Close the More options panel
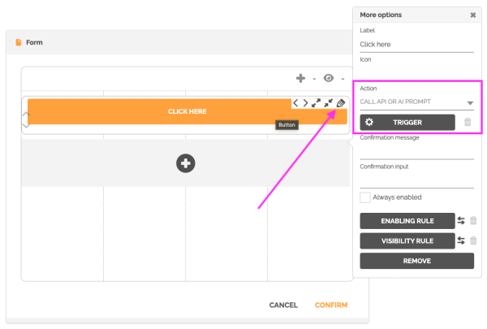487x329 pixels. click(x=472, y=15)
